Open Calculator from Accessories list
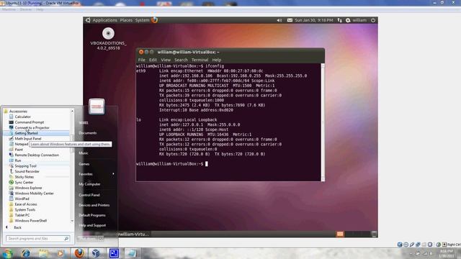Viewport: 461px width, 259px height. pyautogui.click(x=22, y=117)
